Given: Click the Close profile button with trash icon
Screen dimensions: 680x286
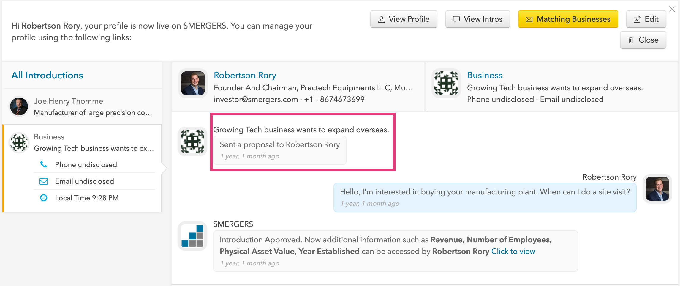Looking at the screenshot, I should 643,40.
